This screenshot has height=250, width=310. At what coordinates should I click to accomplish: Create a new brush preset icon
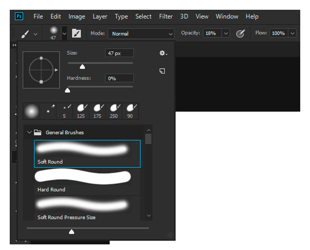162,71
